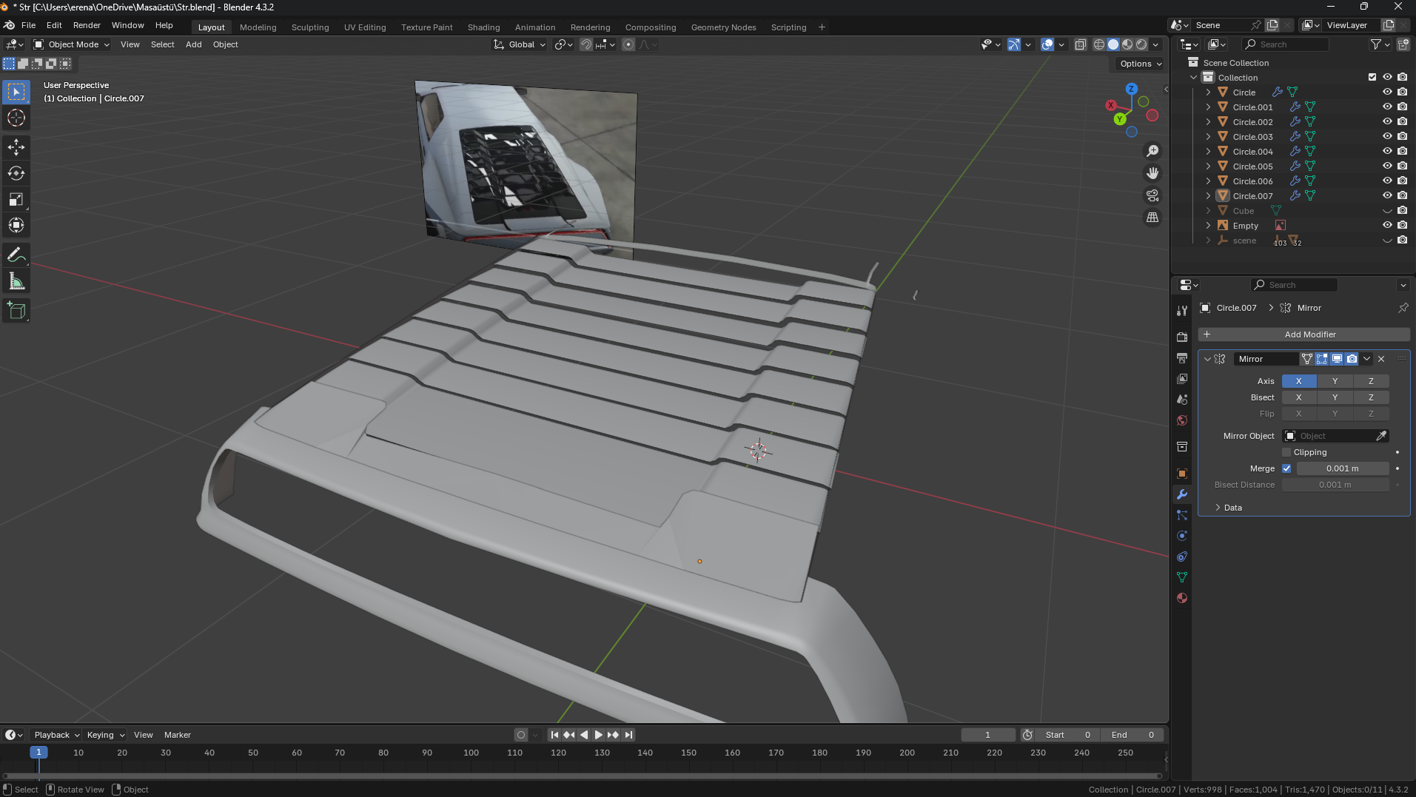Switch to the Modeling workspace tab
1416x797 pixels.
[258, 27]
